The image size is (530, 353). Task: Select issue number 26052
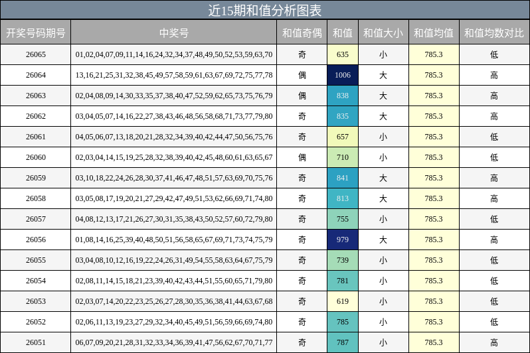click(x=35, y=322)
